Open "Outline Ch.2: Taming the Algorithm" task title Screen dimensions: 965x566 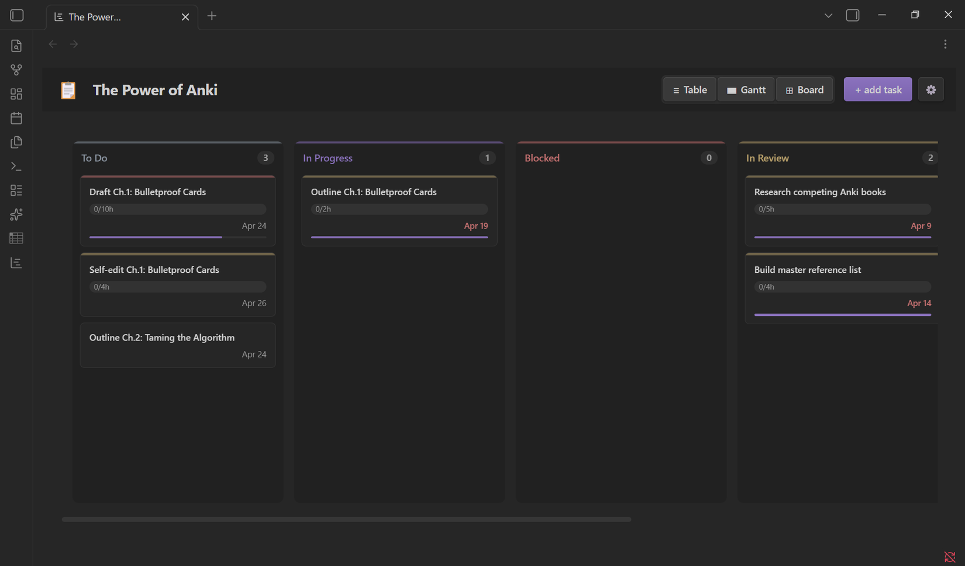(x=162, y=338)
